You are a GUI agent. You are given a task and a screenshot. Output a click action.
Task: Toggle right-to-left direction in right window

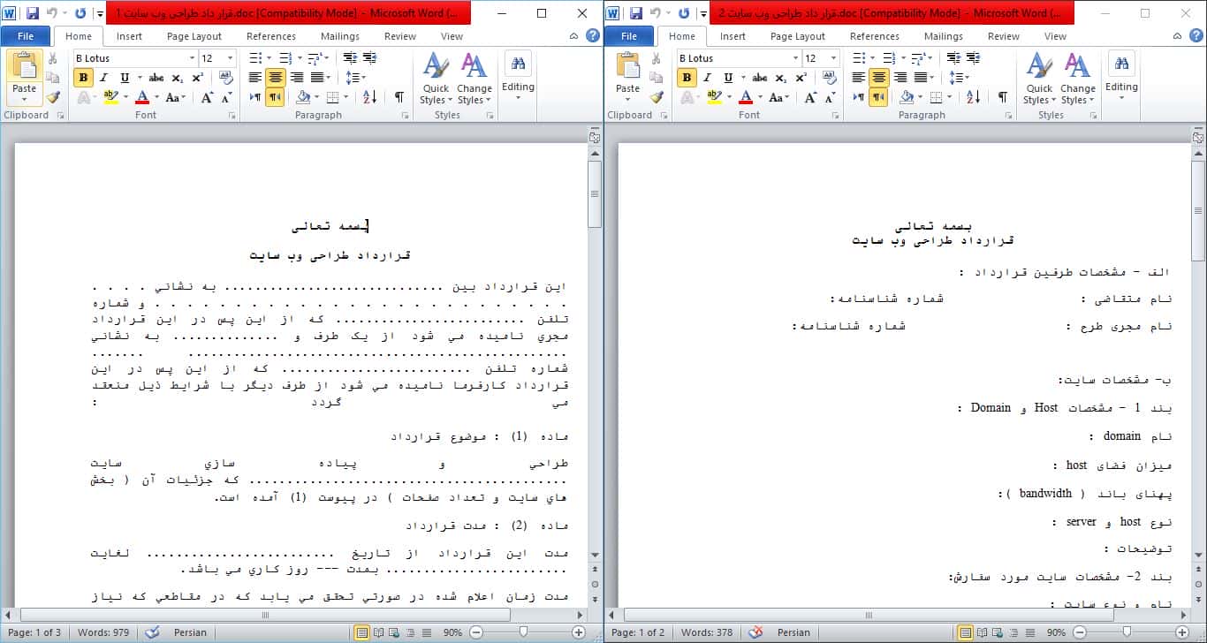point(878,97)
